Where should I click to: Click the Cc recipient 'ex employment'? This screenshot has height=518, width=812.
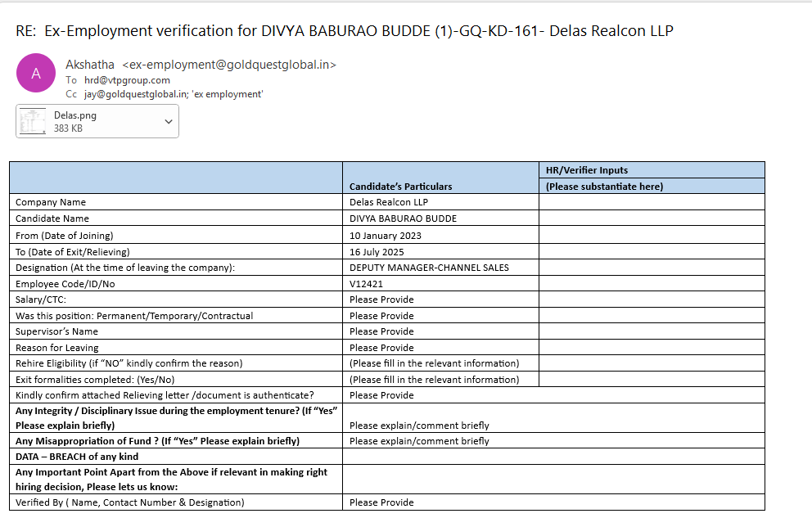pos(228,94)
